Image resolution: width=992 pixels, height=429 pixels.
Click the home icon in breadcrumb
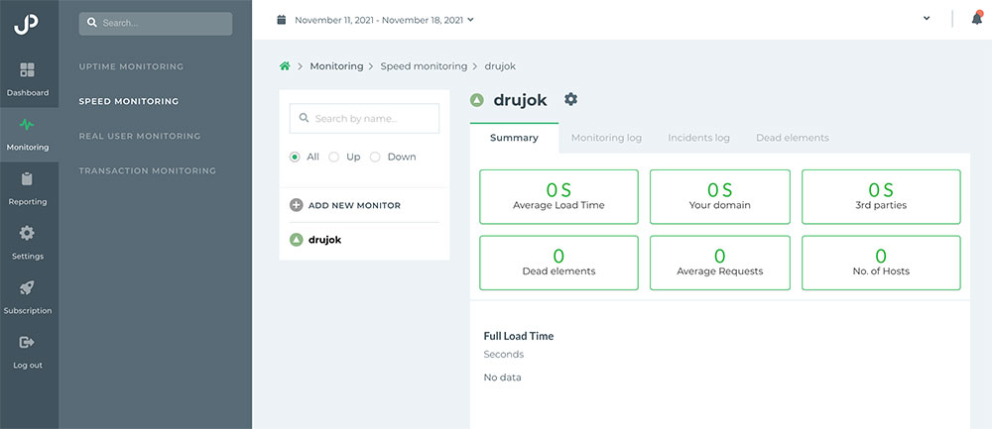tap(285, 65)
